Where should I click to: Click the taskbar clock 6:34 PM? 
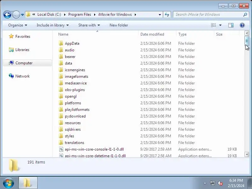pyautogui.click(x=236, y=180)
